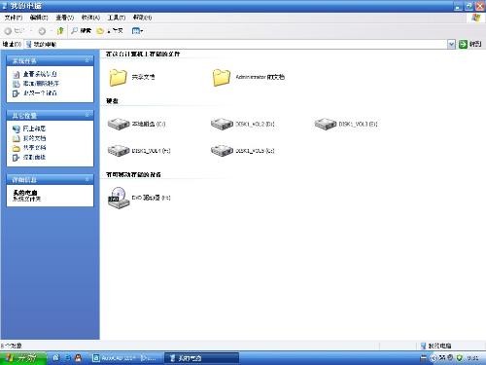Click 我的电脑 title in details panel
This screenshot has width=486, height=365.
(25, 193)
